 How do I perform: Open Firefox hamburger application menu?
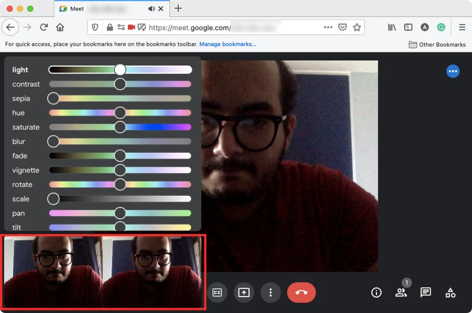(x=462, y=27)
